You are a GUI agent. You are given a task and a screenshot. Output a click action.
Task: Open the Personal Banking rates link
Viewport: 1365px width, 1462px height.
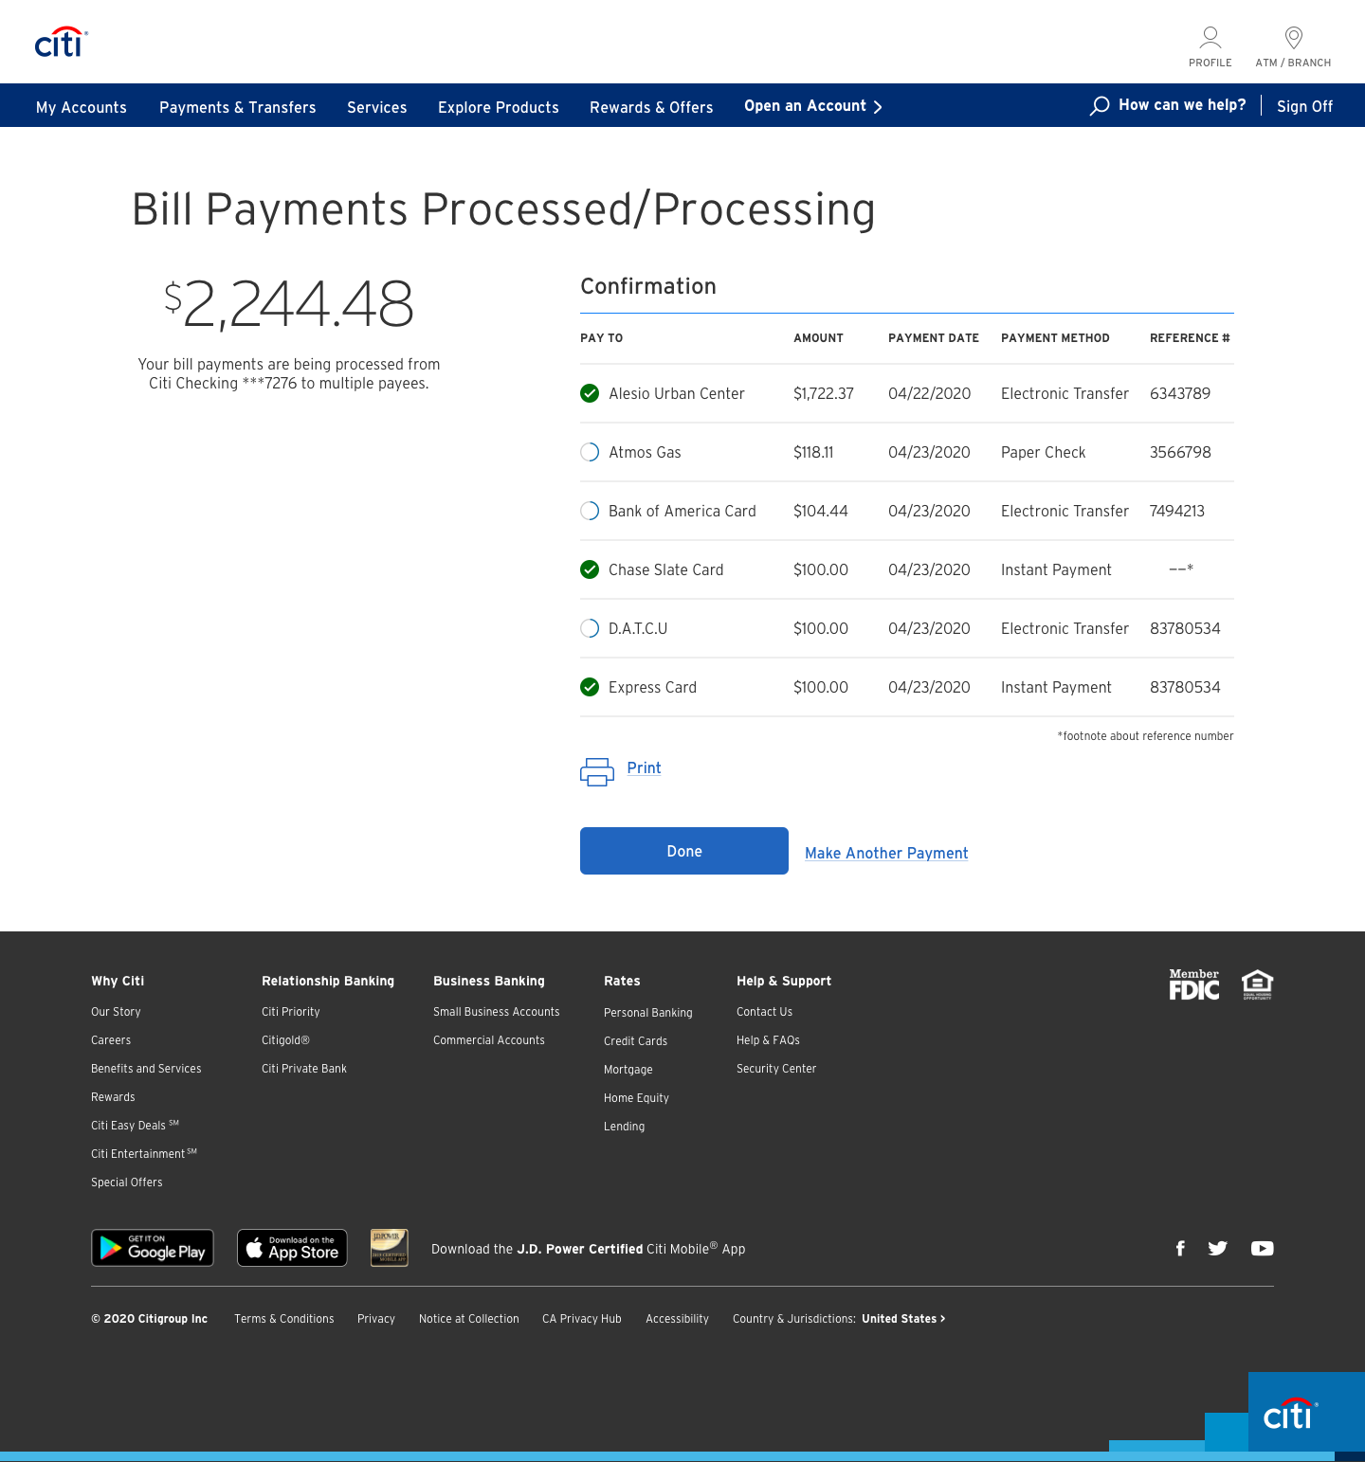pyautogui.click(x=648, y=1012)
